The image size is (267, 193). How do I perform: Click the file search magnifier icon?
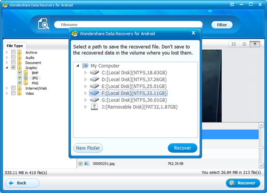coord(44,24)
